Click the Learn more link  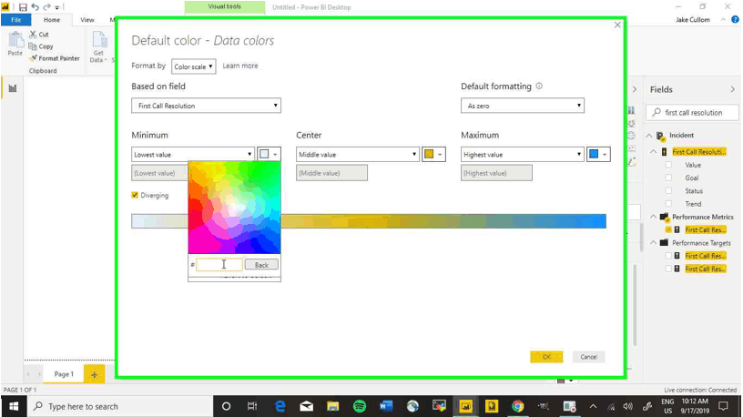tap(240, 66)
